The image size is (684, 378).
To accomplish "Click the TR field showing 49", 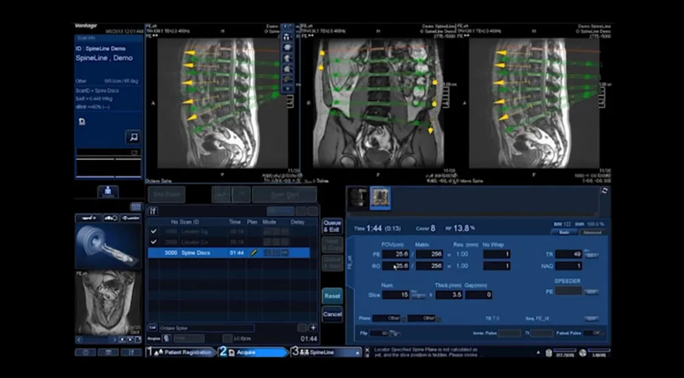I will (x=569, y=254).
